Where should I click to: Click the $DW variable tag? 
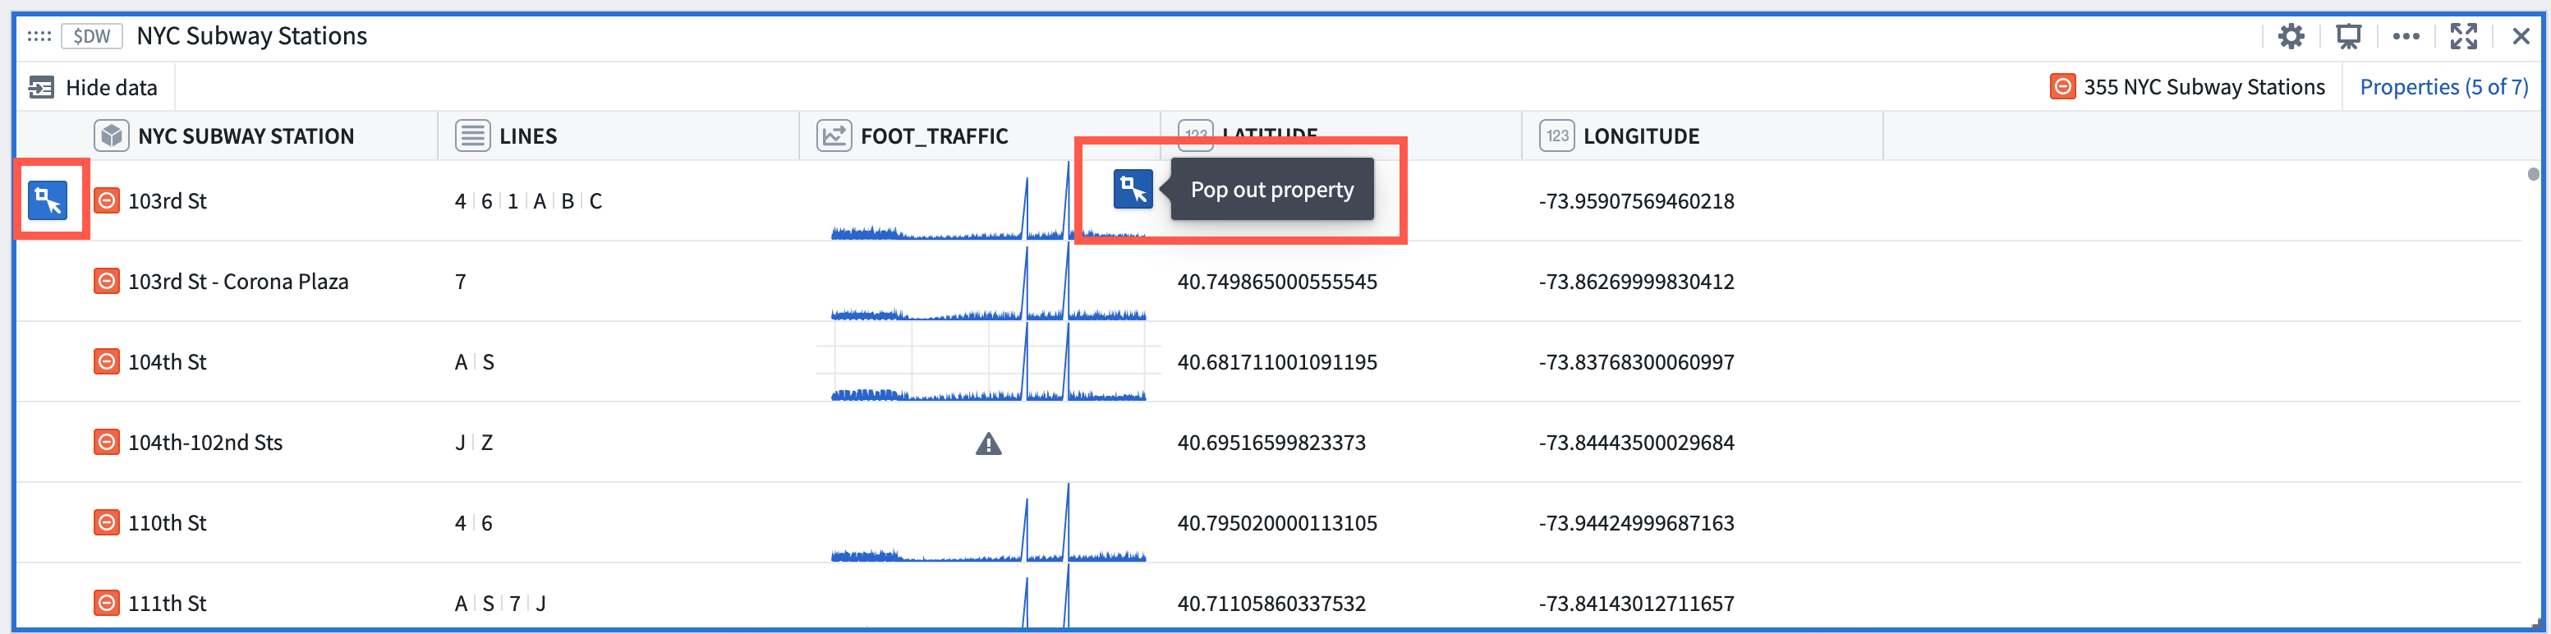pyautogui.click(x=92, y=37)
